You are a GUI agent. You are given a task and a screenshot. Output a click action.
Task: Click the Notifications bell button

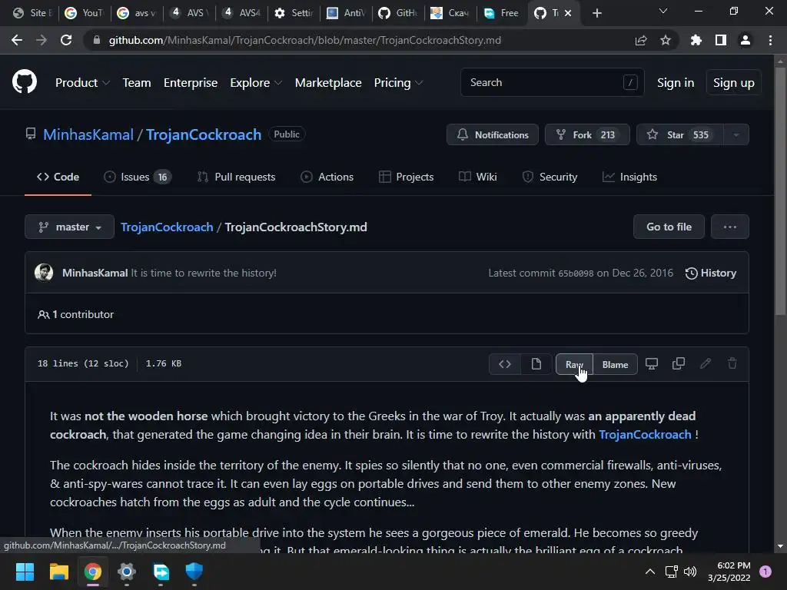click(493, 135)
